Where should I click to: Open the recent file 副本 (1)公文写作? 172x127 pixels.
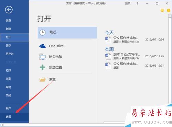(x=135, y=56)
